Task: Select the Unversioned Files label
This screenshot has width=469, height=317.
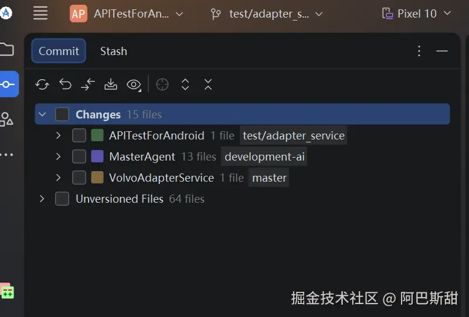Action: tap(120, 199)
